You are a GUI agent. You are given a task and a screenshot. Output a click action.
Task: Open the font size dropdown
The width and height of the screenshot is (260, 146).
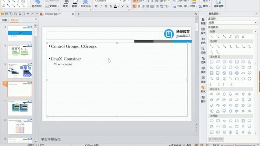[129, 1]
